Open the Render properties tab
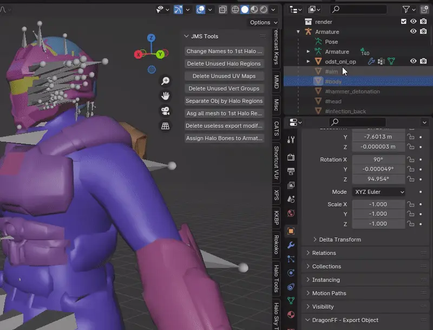Screen dimensions: 433x330 click(x=291, y=157)
